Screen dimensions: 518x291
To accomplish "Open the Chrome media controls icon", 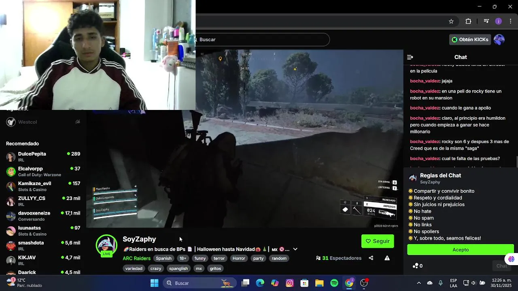I will pyautogui.click(x=486, y=21).
